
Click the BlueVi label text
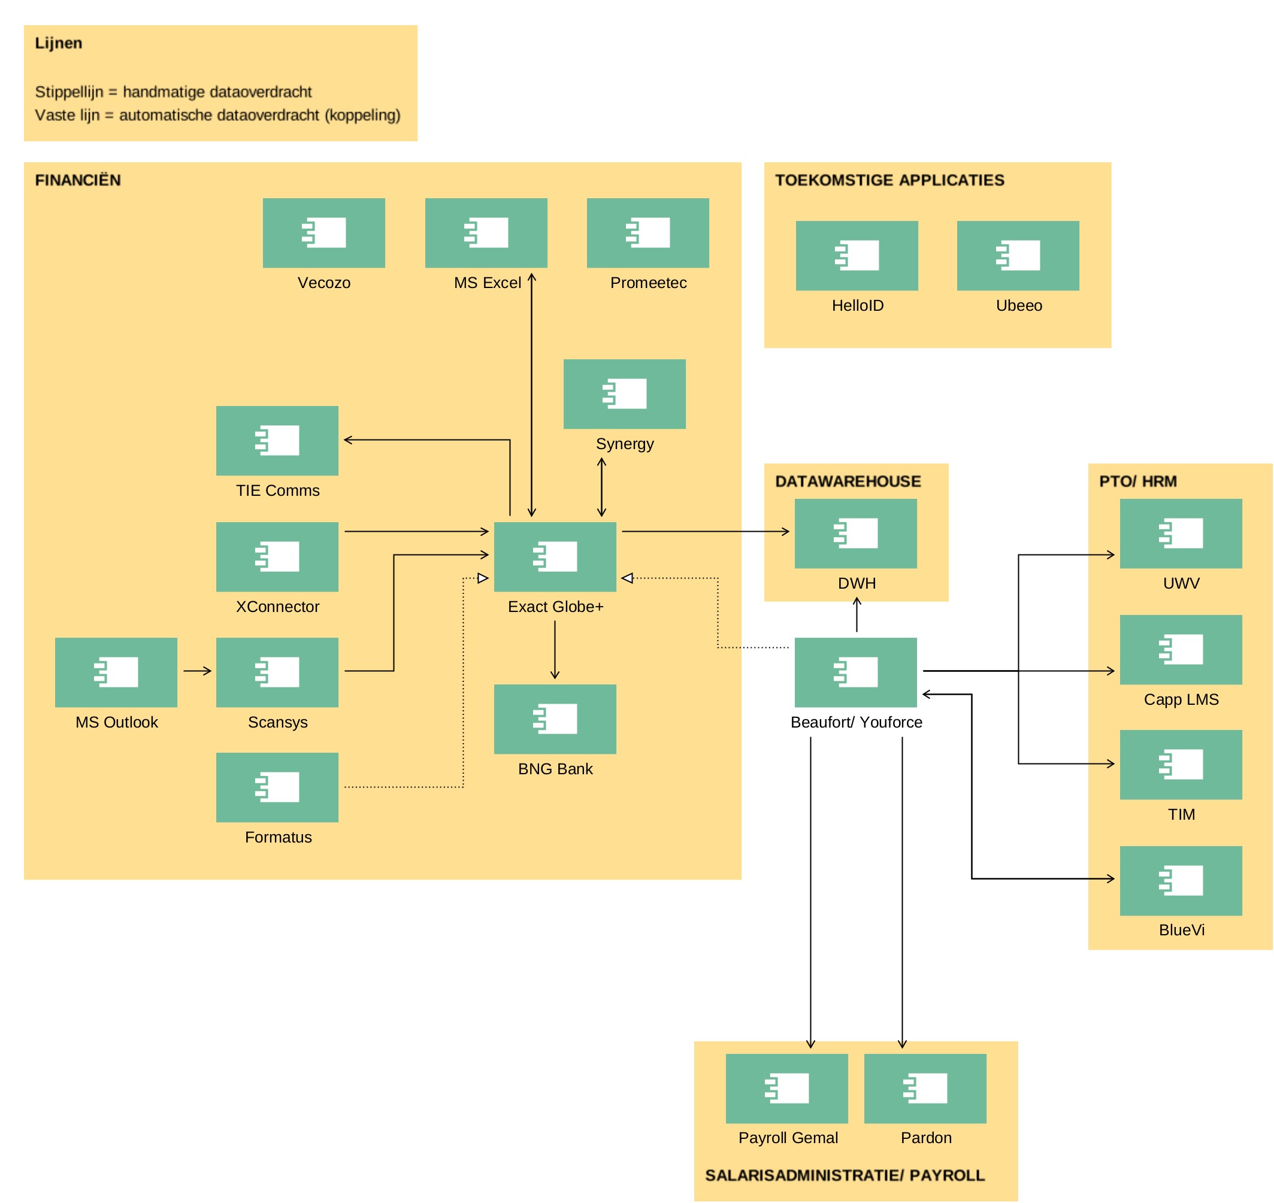1182,931
